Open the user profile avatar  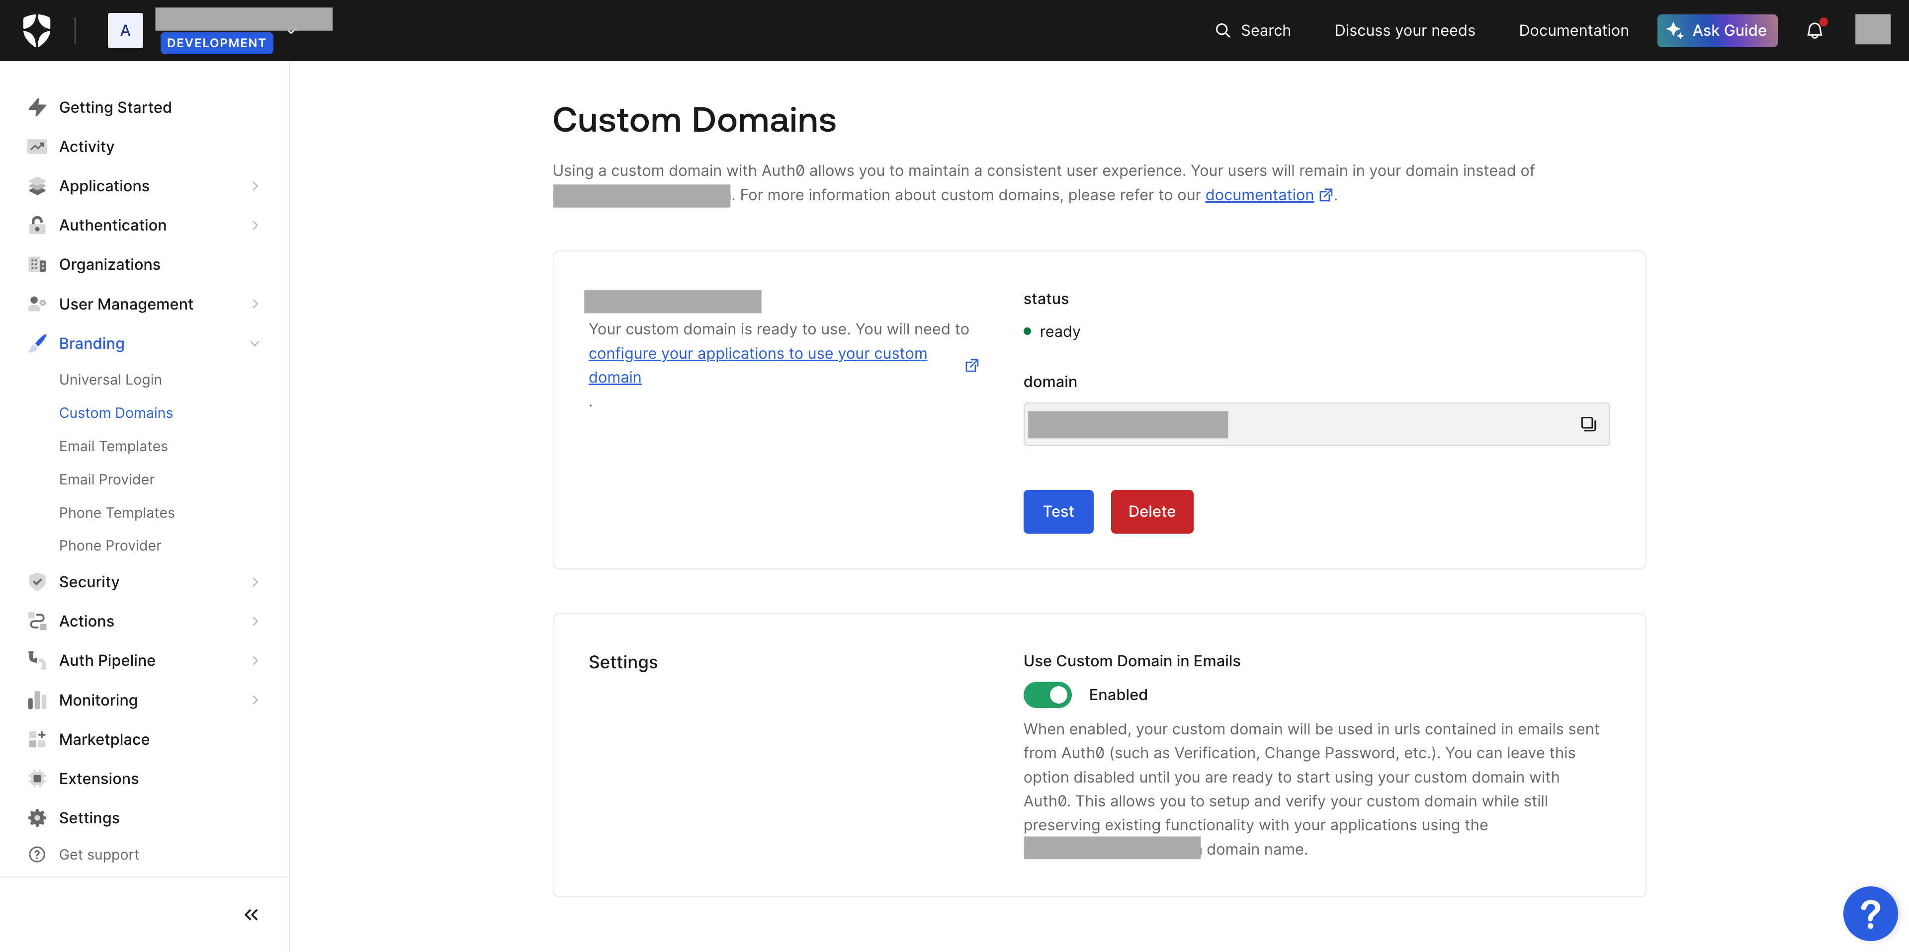1873,30
